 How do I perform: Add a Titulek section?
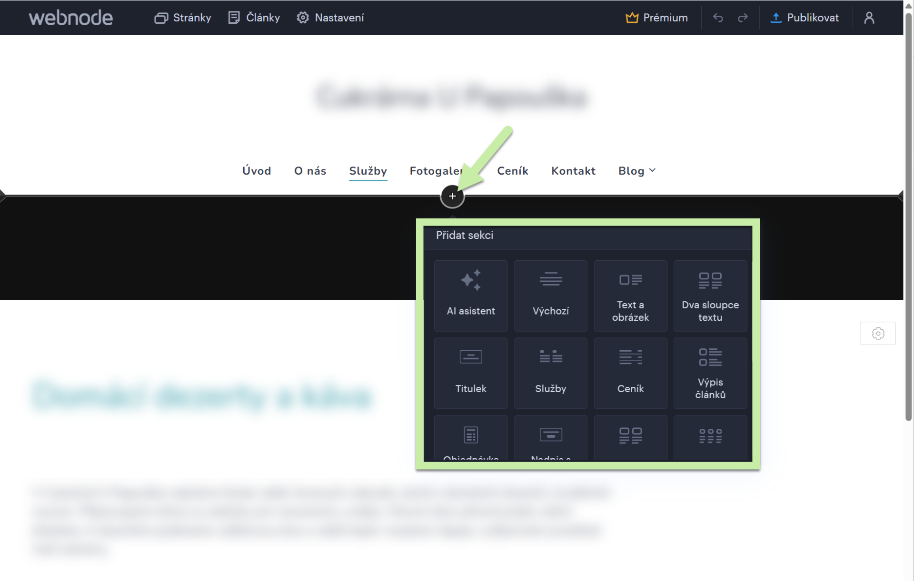pyautogui.click(x=471, y=373)
